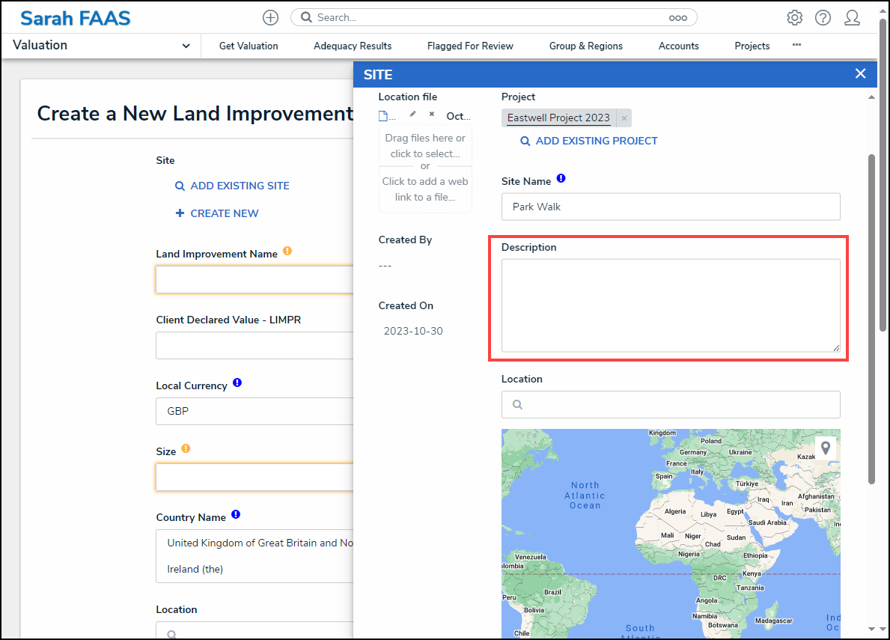
Task: Remove the location file x icon
Action: 432,114
